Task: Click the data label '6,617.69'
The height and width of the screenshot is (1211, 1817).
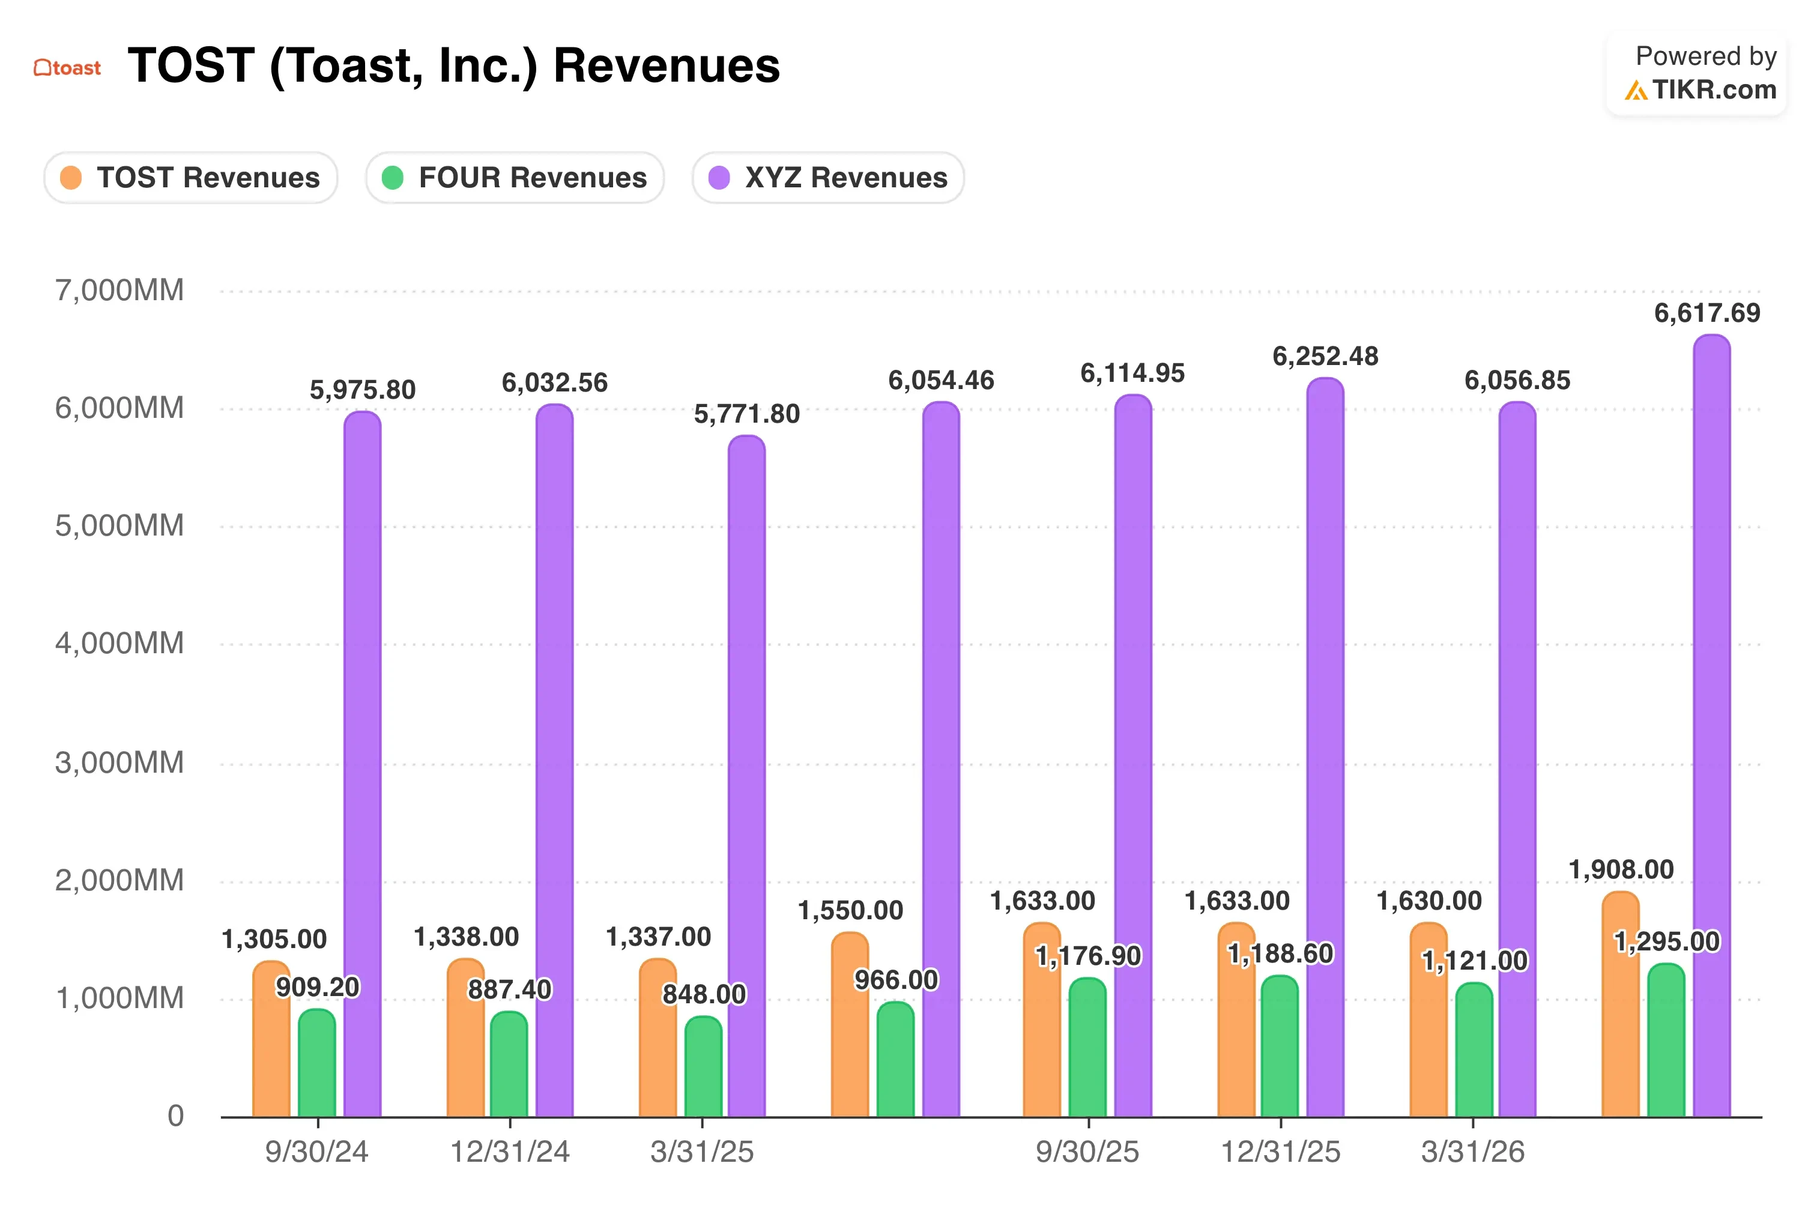Action: (x=1707, y=313)
